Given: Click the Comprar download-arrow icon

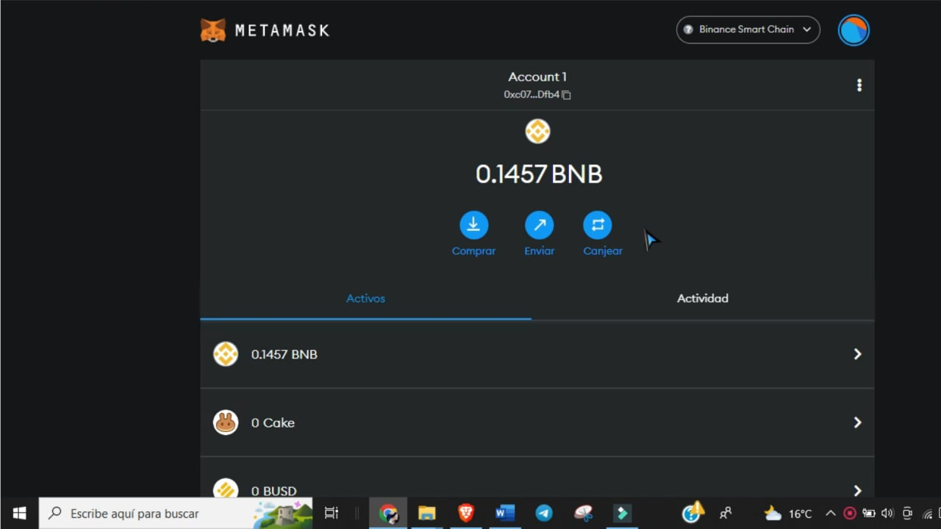Looking at the screenshot, I should pos(473,225).
